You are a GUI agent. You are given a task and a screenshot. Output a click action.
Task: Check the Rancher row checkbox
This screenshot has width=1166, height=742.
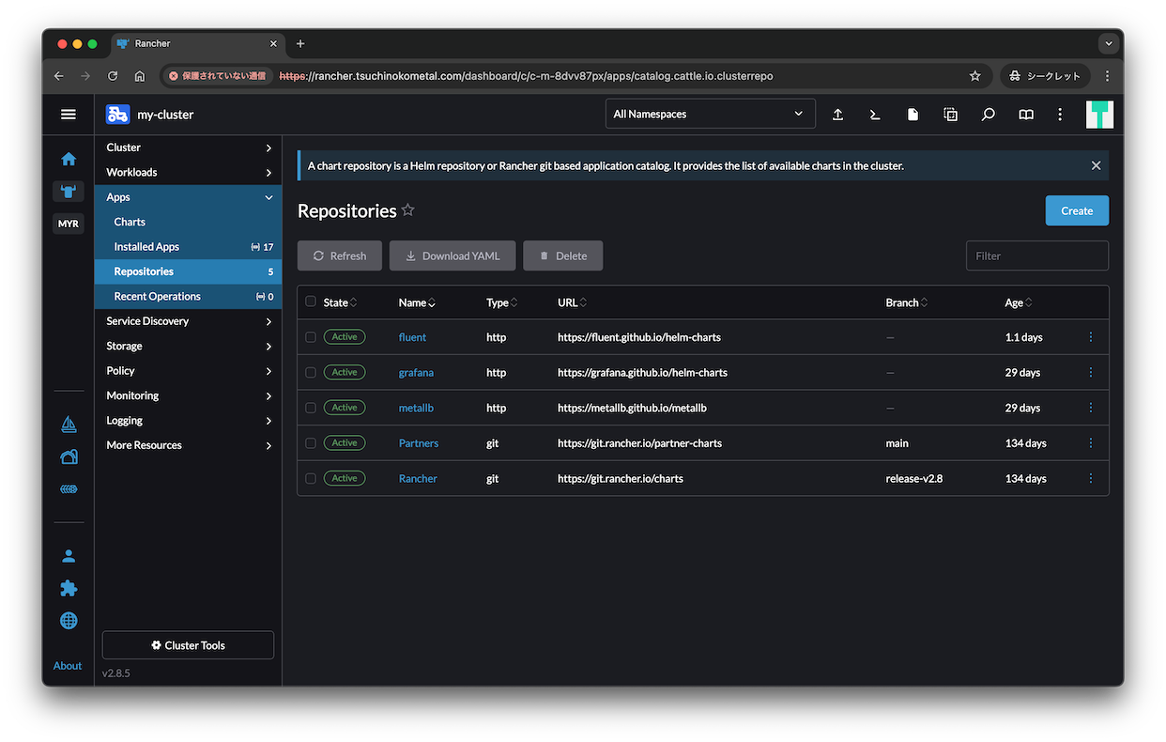[311, 478]
